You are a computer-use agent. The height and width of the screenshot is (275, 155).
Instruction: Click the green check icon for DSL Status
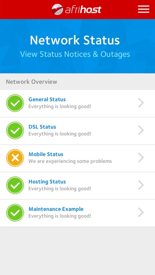coord(15,130)
